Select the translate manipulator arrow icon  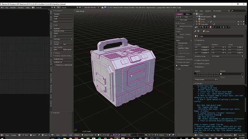tap(114, 135)
